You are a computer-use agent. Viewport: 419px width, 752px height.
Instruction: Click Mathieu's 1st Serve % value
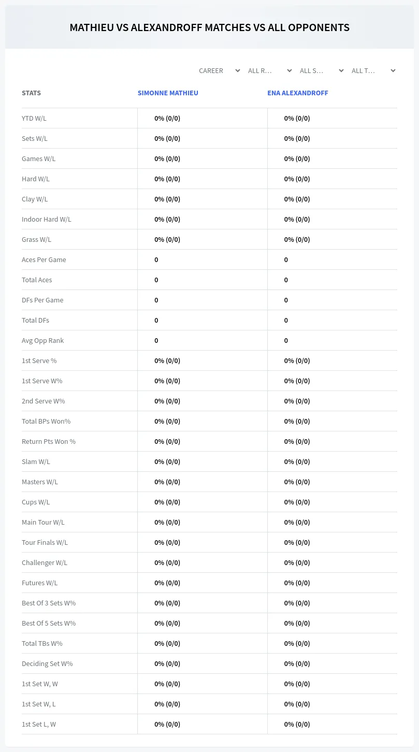click(167, 360)
